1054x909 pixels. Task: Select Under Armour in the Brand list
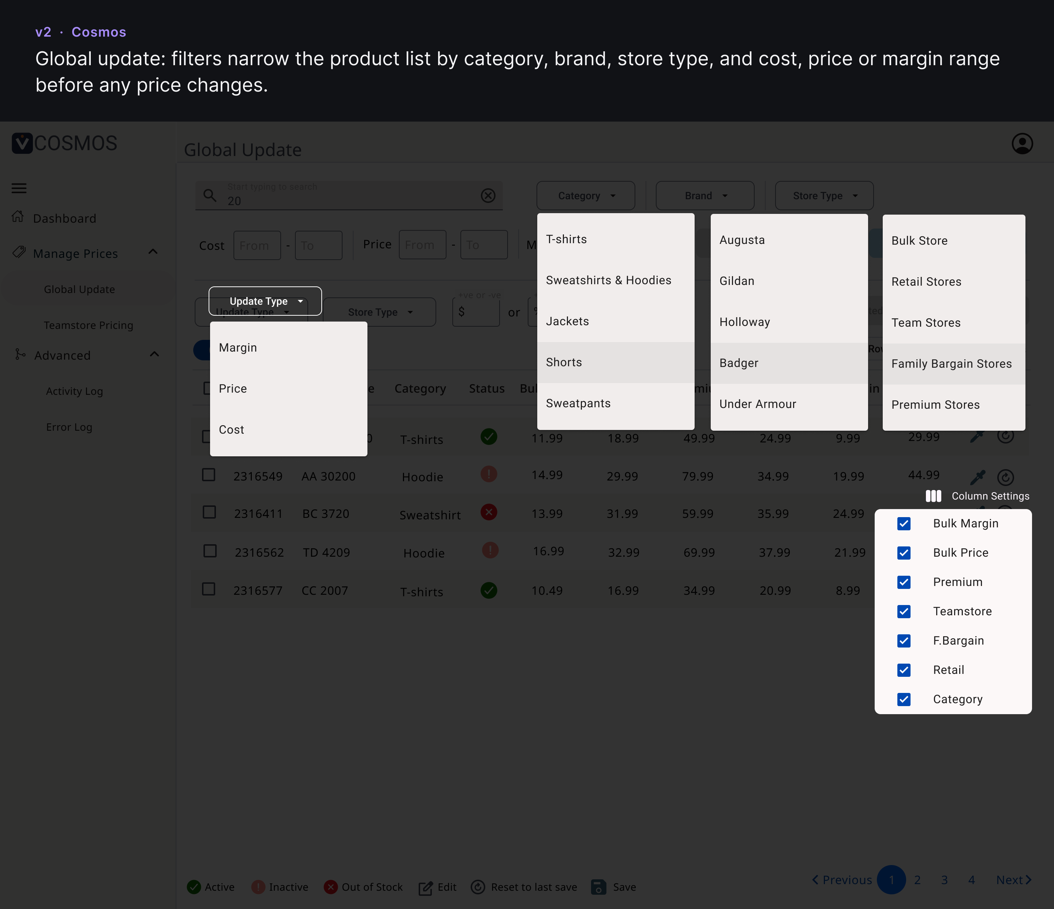point(789,404)
